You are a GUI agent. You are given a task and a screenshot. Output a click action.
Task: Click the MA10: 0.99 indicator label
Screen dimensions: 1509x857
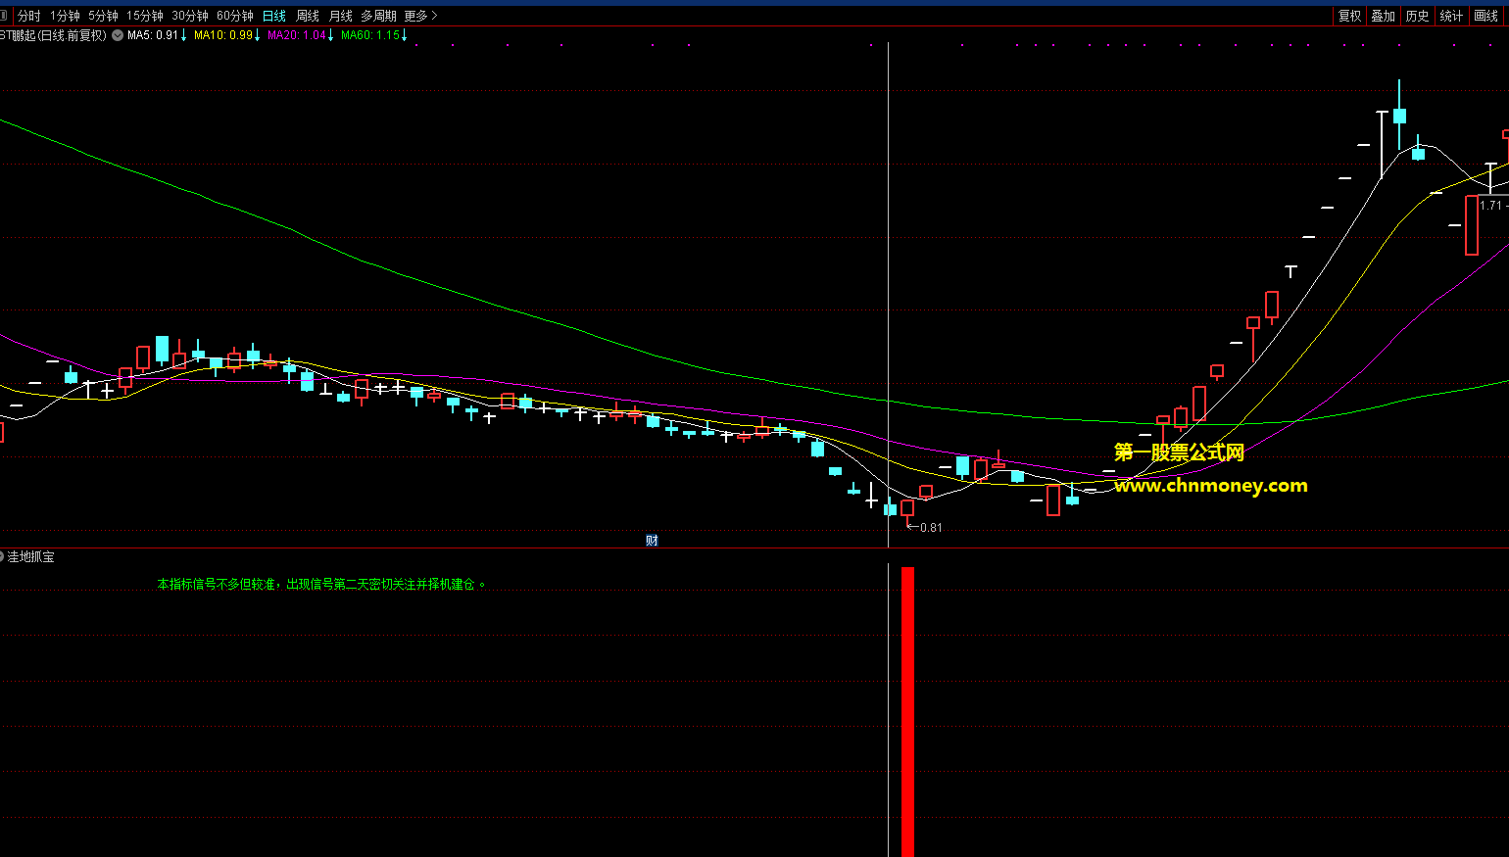(227, 35)
